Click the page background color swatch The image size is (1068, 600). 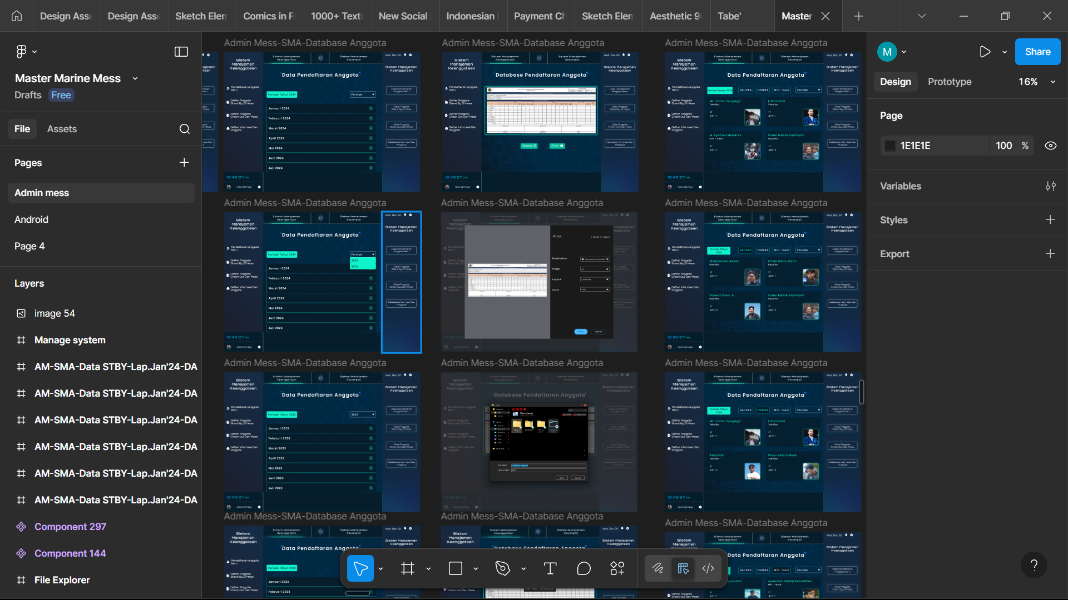890,146
